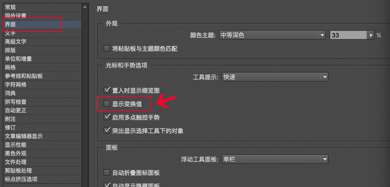The image size is (390, 187).
Task: Uncheck 置入时显示缩览图
Action: (107, 90)
